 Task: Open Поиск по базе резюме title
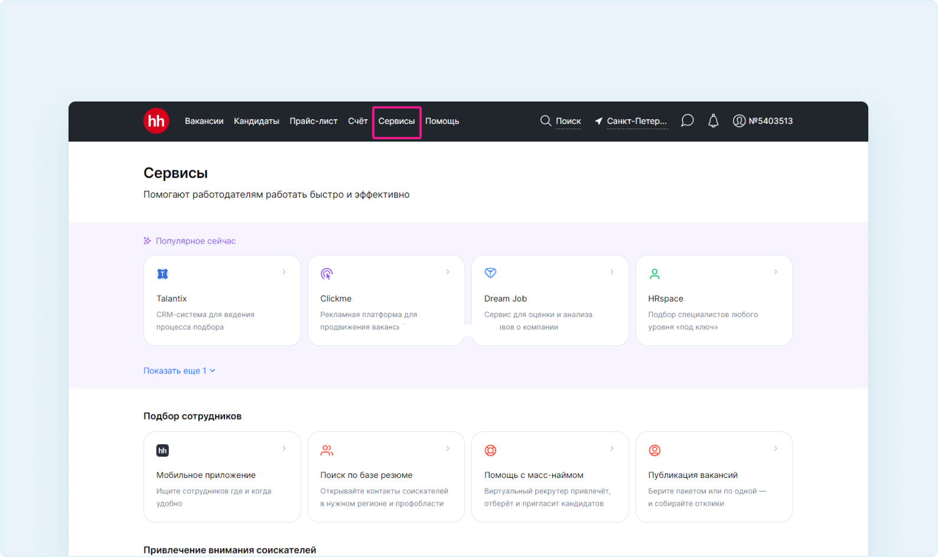pos(366,475)
